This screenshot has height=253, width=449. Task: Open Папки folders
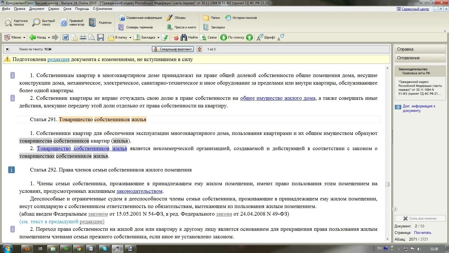(x=212, y=18)
